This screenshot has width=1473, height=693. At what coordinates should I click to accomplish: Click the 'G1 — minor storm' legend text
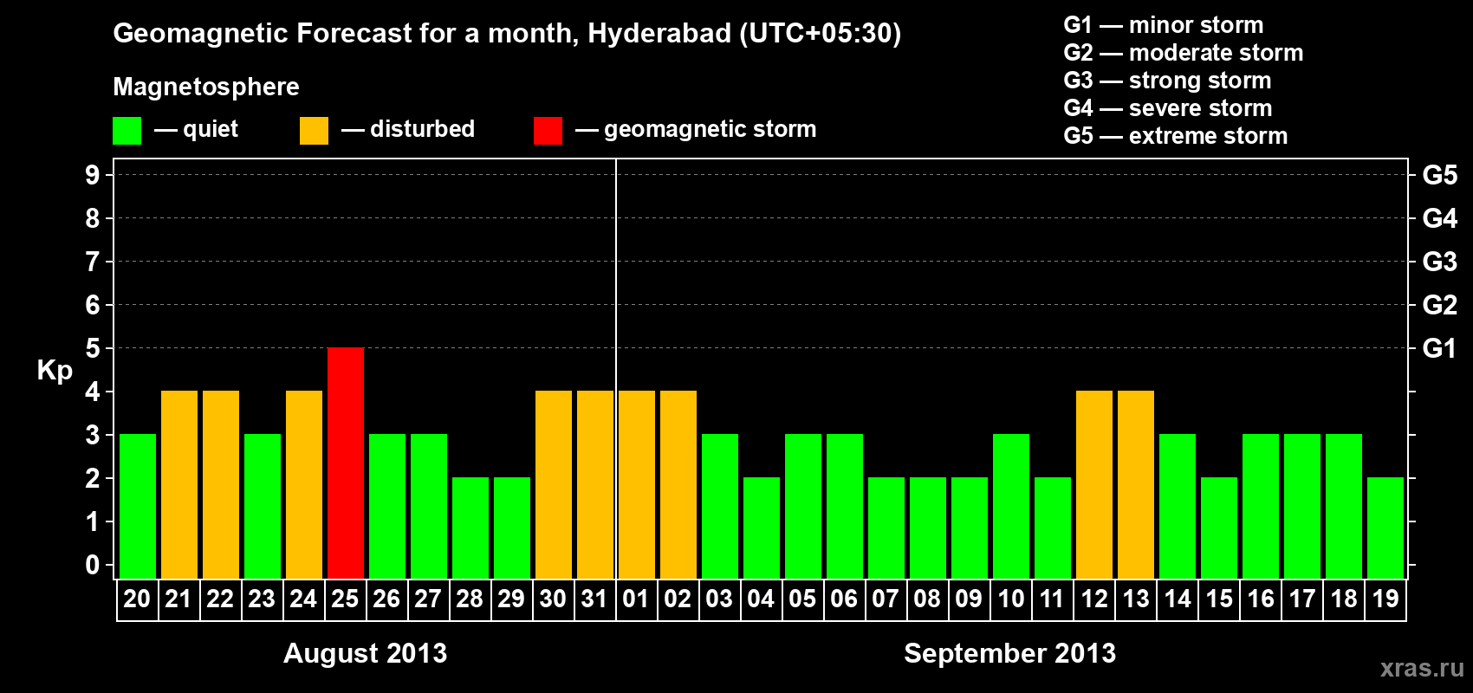coord(1164,25)
